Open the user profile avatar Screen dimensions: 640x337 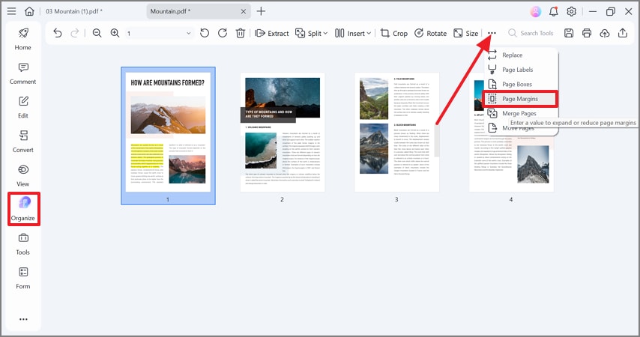[536, 11]
